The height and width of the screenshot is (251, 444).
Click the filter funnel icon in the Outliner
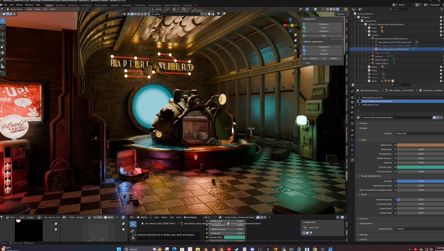point(442,9)
